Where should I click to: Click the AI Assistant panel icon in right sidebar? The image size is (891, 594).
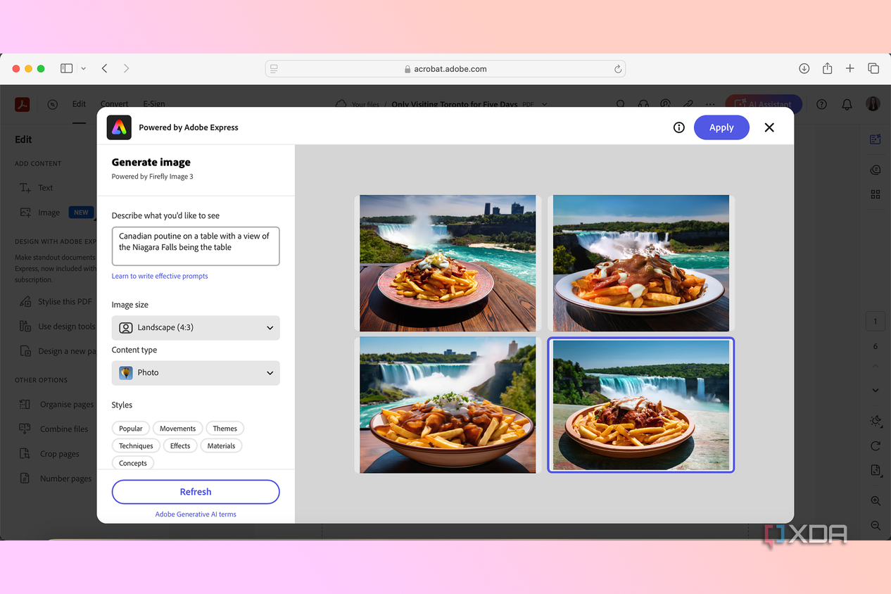coord(876,139)
